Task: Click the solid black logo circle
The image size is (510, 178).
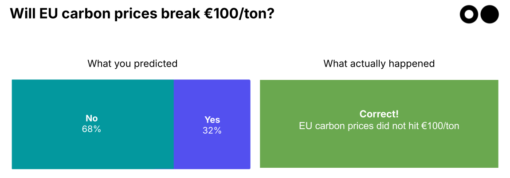Action: (x=490, y=14)
